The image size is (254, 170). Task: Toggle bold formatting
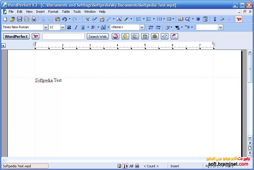point(69,27)
